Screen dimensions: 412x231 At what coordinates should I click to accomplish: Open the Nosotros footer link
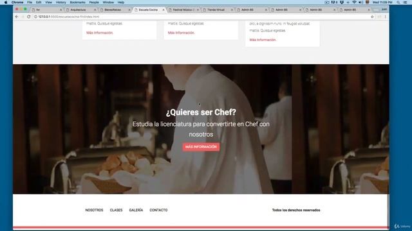94,210
